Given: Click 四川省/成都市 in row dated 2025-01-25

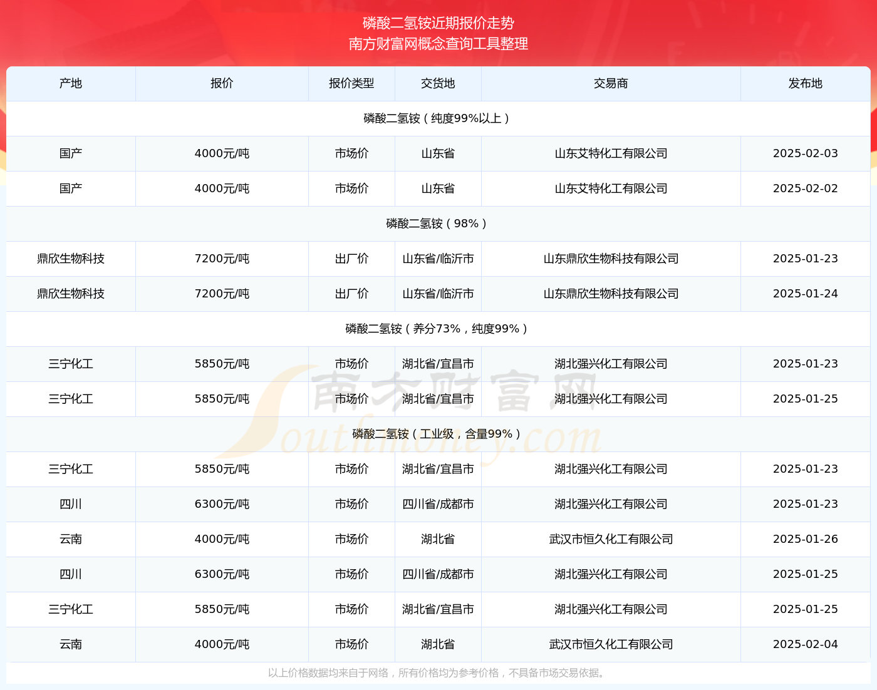Looking at the screenshot, I should (x=438, y=574).
